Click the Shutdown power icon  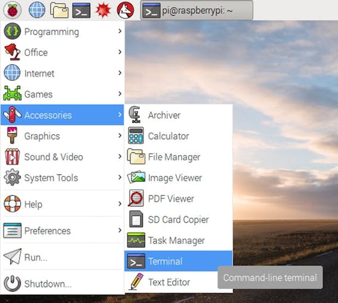click(12, 283)
